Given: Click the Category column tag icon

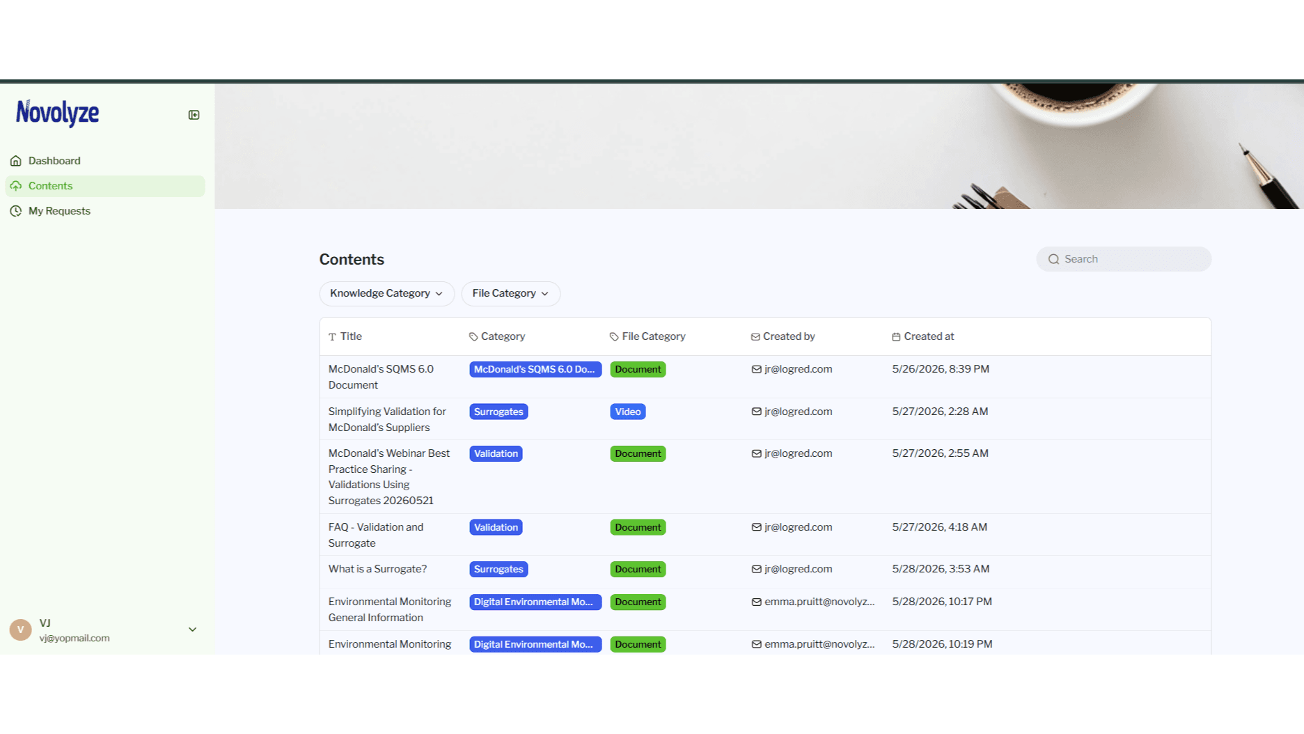Looking at the screenshot, I should (x=473, y=337).
